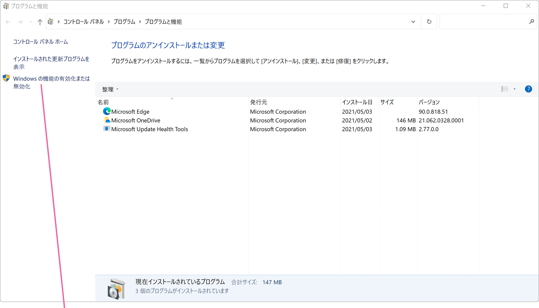Image resolution: width=539 pixels, height=308 pixels.
Task: Maximize the プログラムと機能 window
Action: (x=506, y=6)
